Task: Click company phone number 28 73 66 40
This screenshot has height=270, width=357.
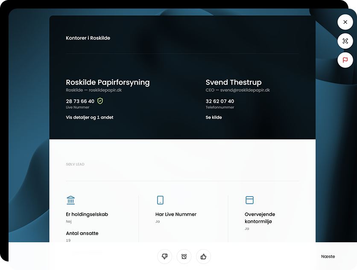Action: tap(80, 101)
